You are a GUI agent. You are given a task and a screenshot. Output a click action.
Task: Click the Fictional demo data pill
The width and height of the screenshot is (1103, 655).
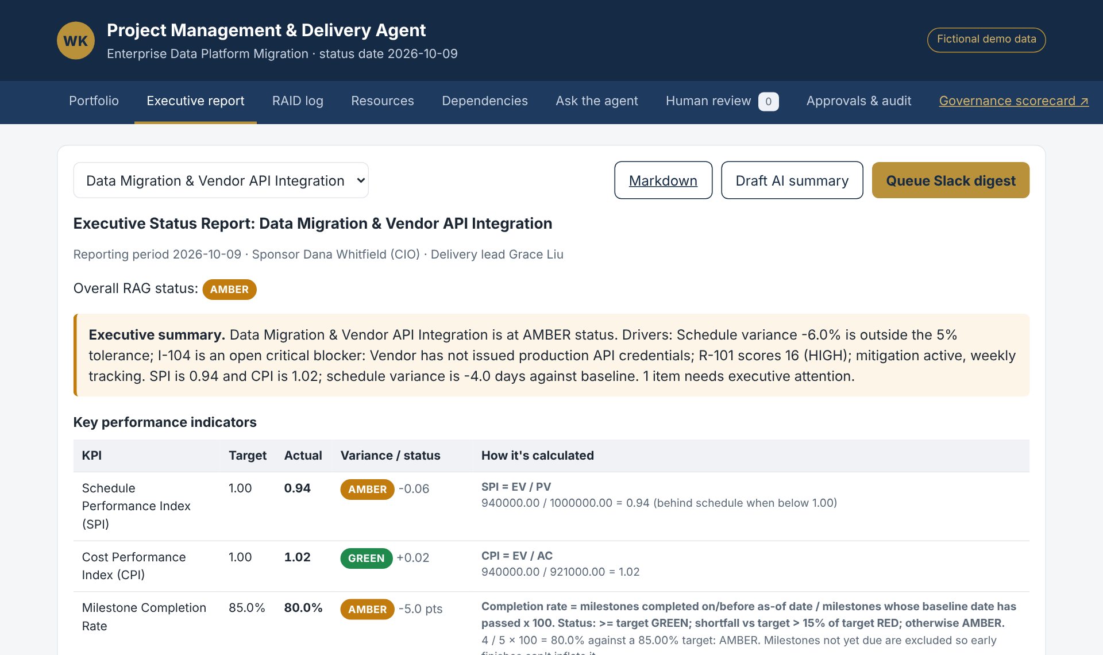click(986, 40)
